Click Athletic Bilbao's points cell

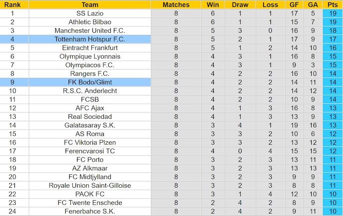(332, 22)
